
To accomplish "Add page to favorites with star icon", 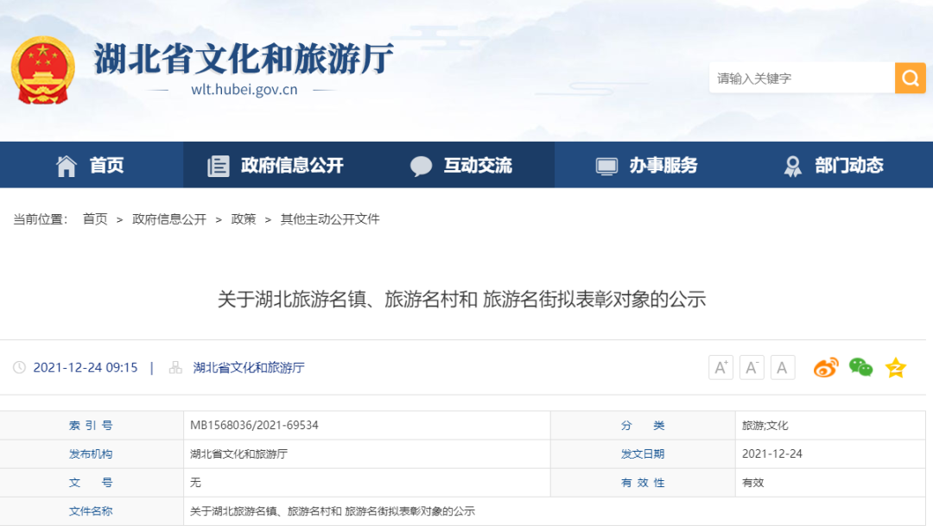I will click(x=896, y=368).
